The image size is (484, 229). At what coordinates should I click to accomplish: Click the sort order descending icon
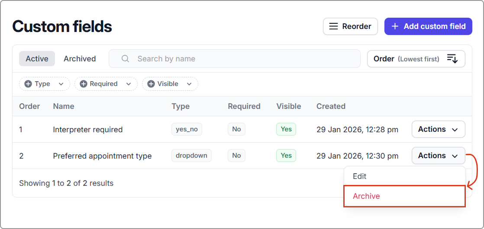[x=452, y=59]
